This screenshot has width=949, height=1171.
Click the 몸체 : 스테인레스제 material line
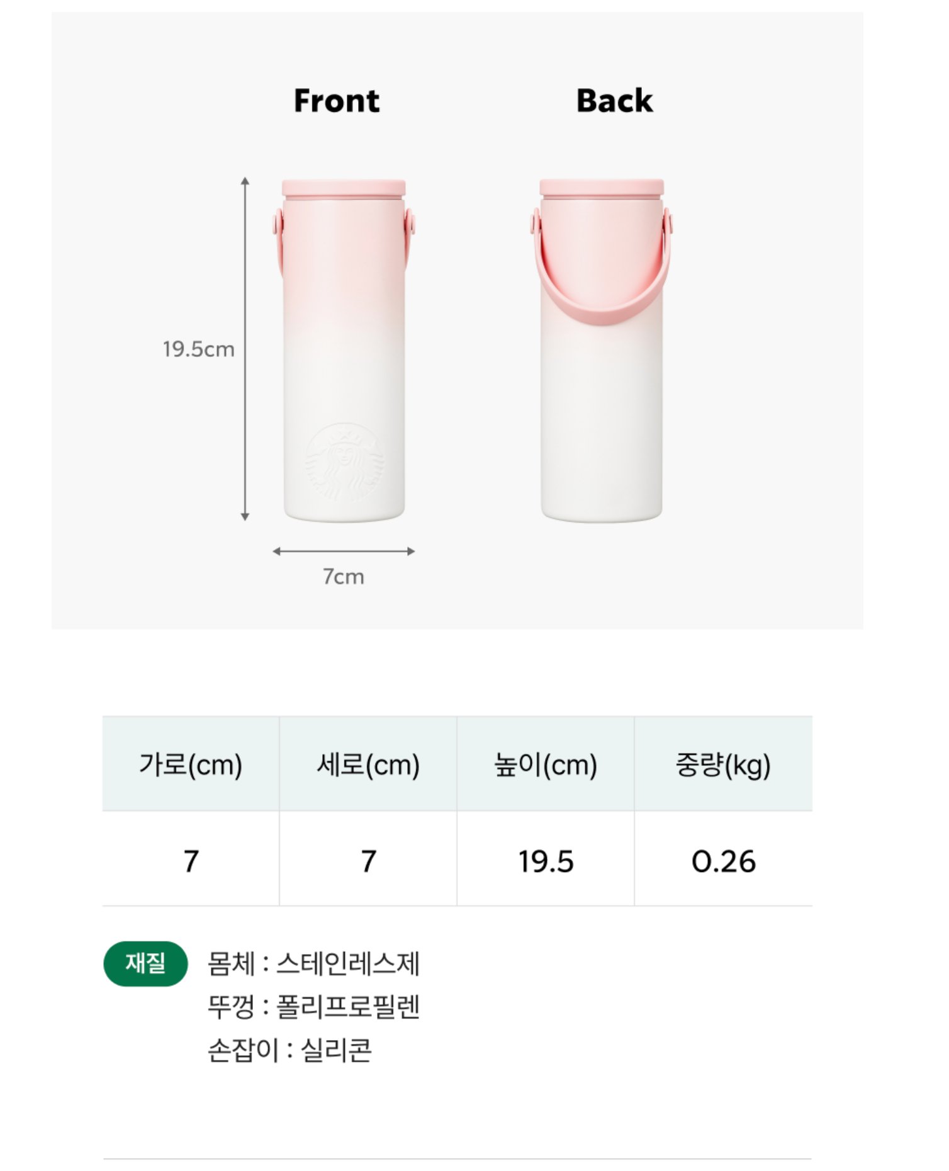313,964
